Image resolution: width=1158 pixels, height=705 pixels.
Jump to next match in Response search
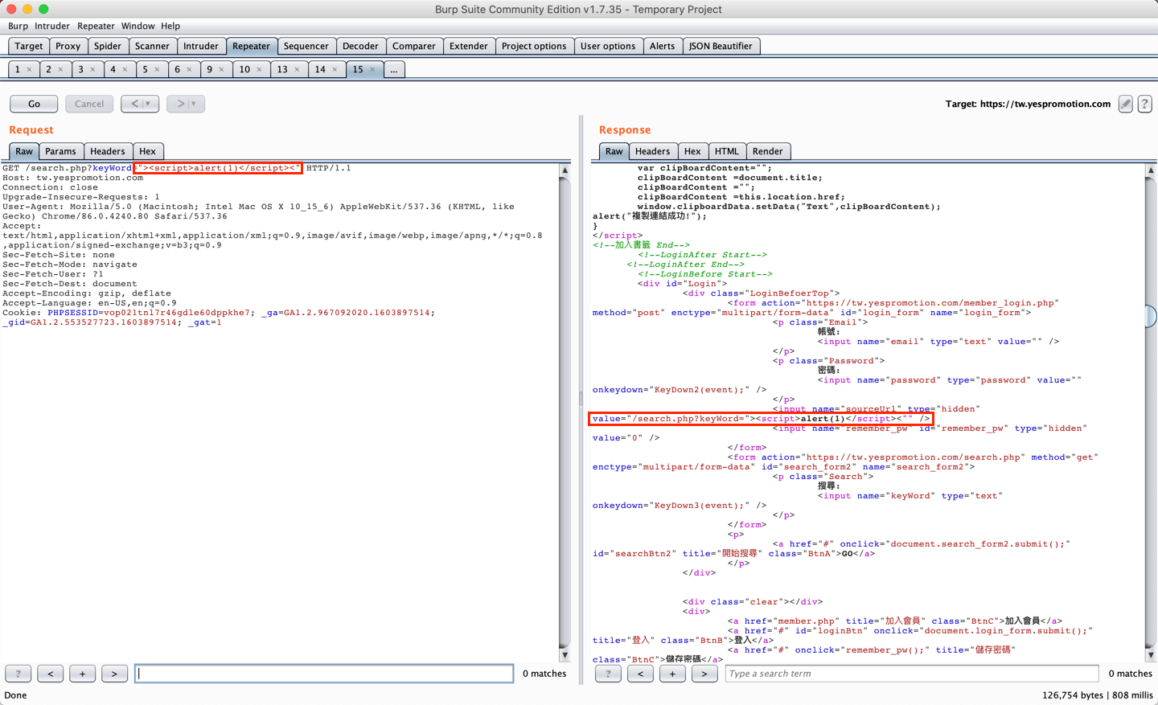point(704,674)
